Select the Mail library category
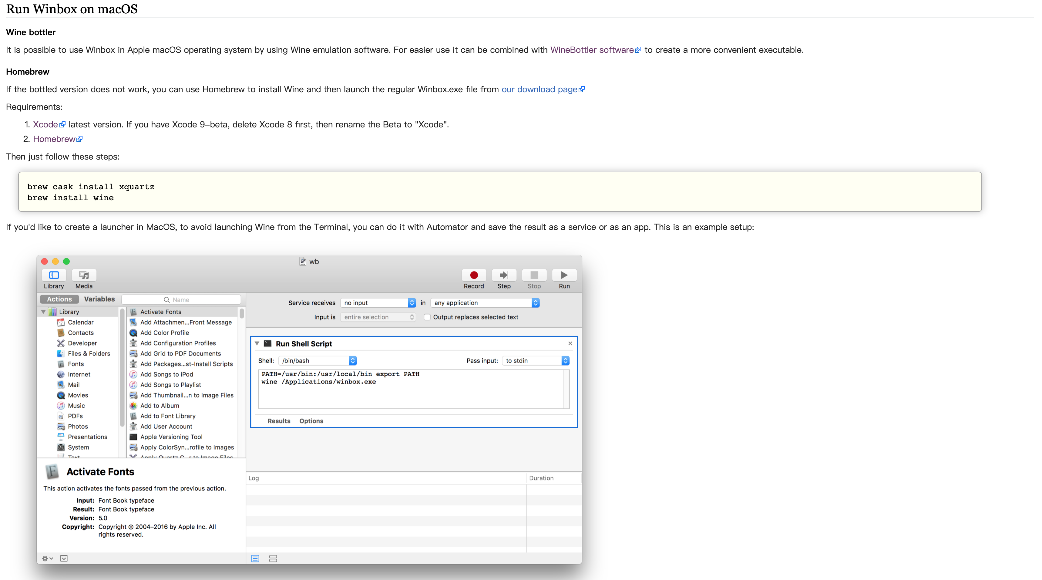 pyautogui.click(x=74, y=385)
